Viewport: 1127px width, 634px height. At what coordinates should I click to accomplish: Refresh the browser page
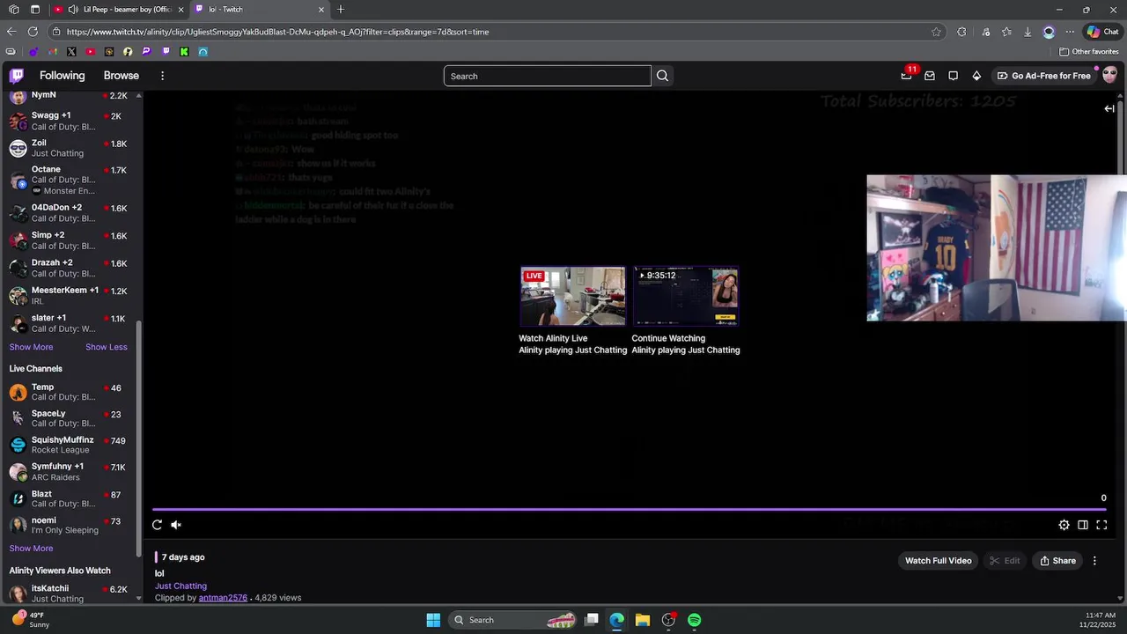click(x=33, y=32)
